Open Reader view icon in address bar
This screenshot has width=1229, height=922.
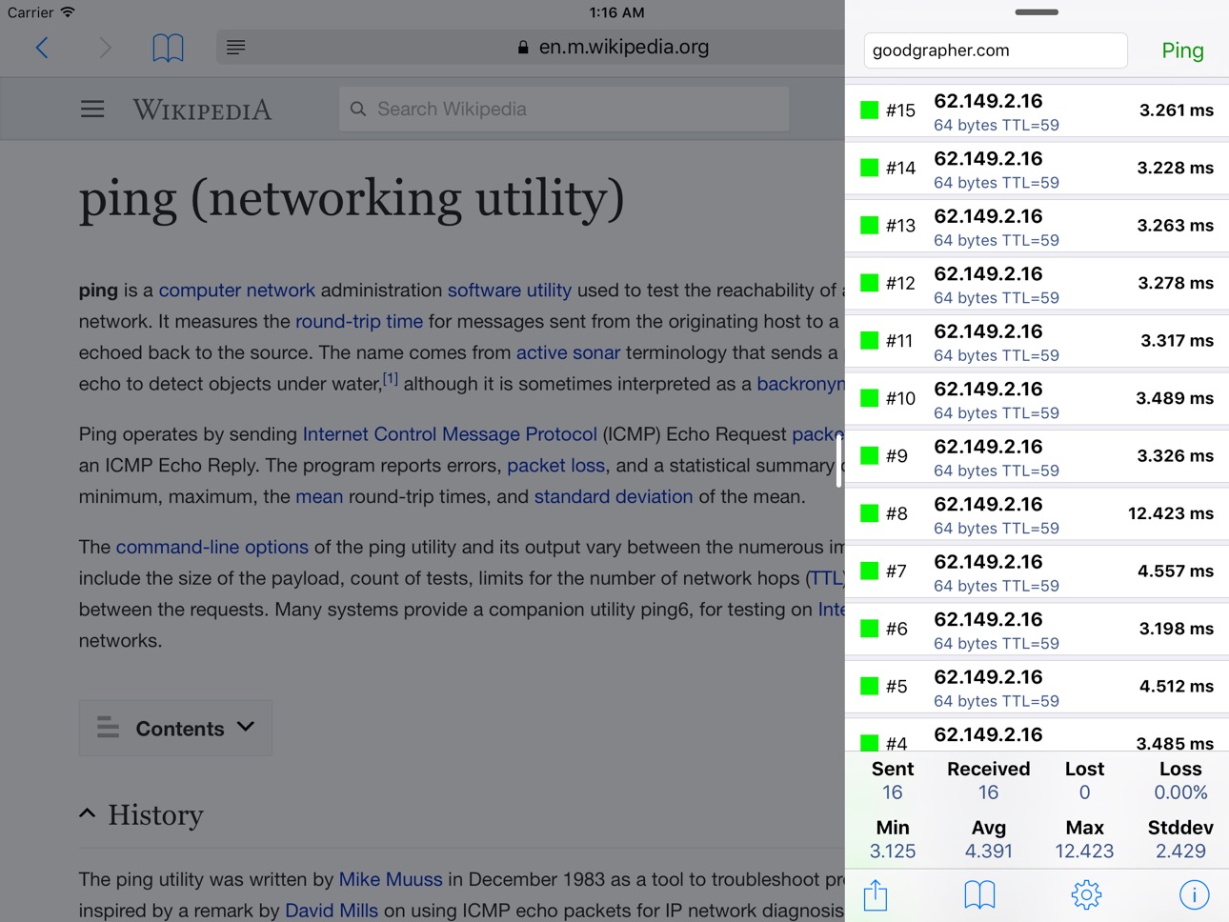pyautogui.click(x=236, y=47)
